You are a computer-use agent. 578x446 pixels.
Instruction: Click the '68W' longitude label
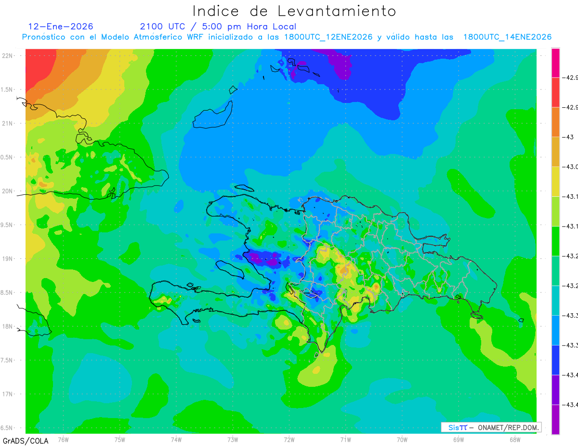click(515, 439)
